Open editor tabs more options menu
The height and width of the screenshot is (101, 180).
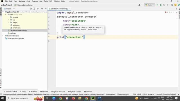point(176,9)
